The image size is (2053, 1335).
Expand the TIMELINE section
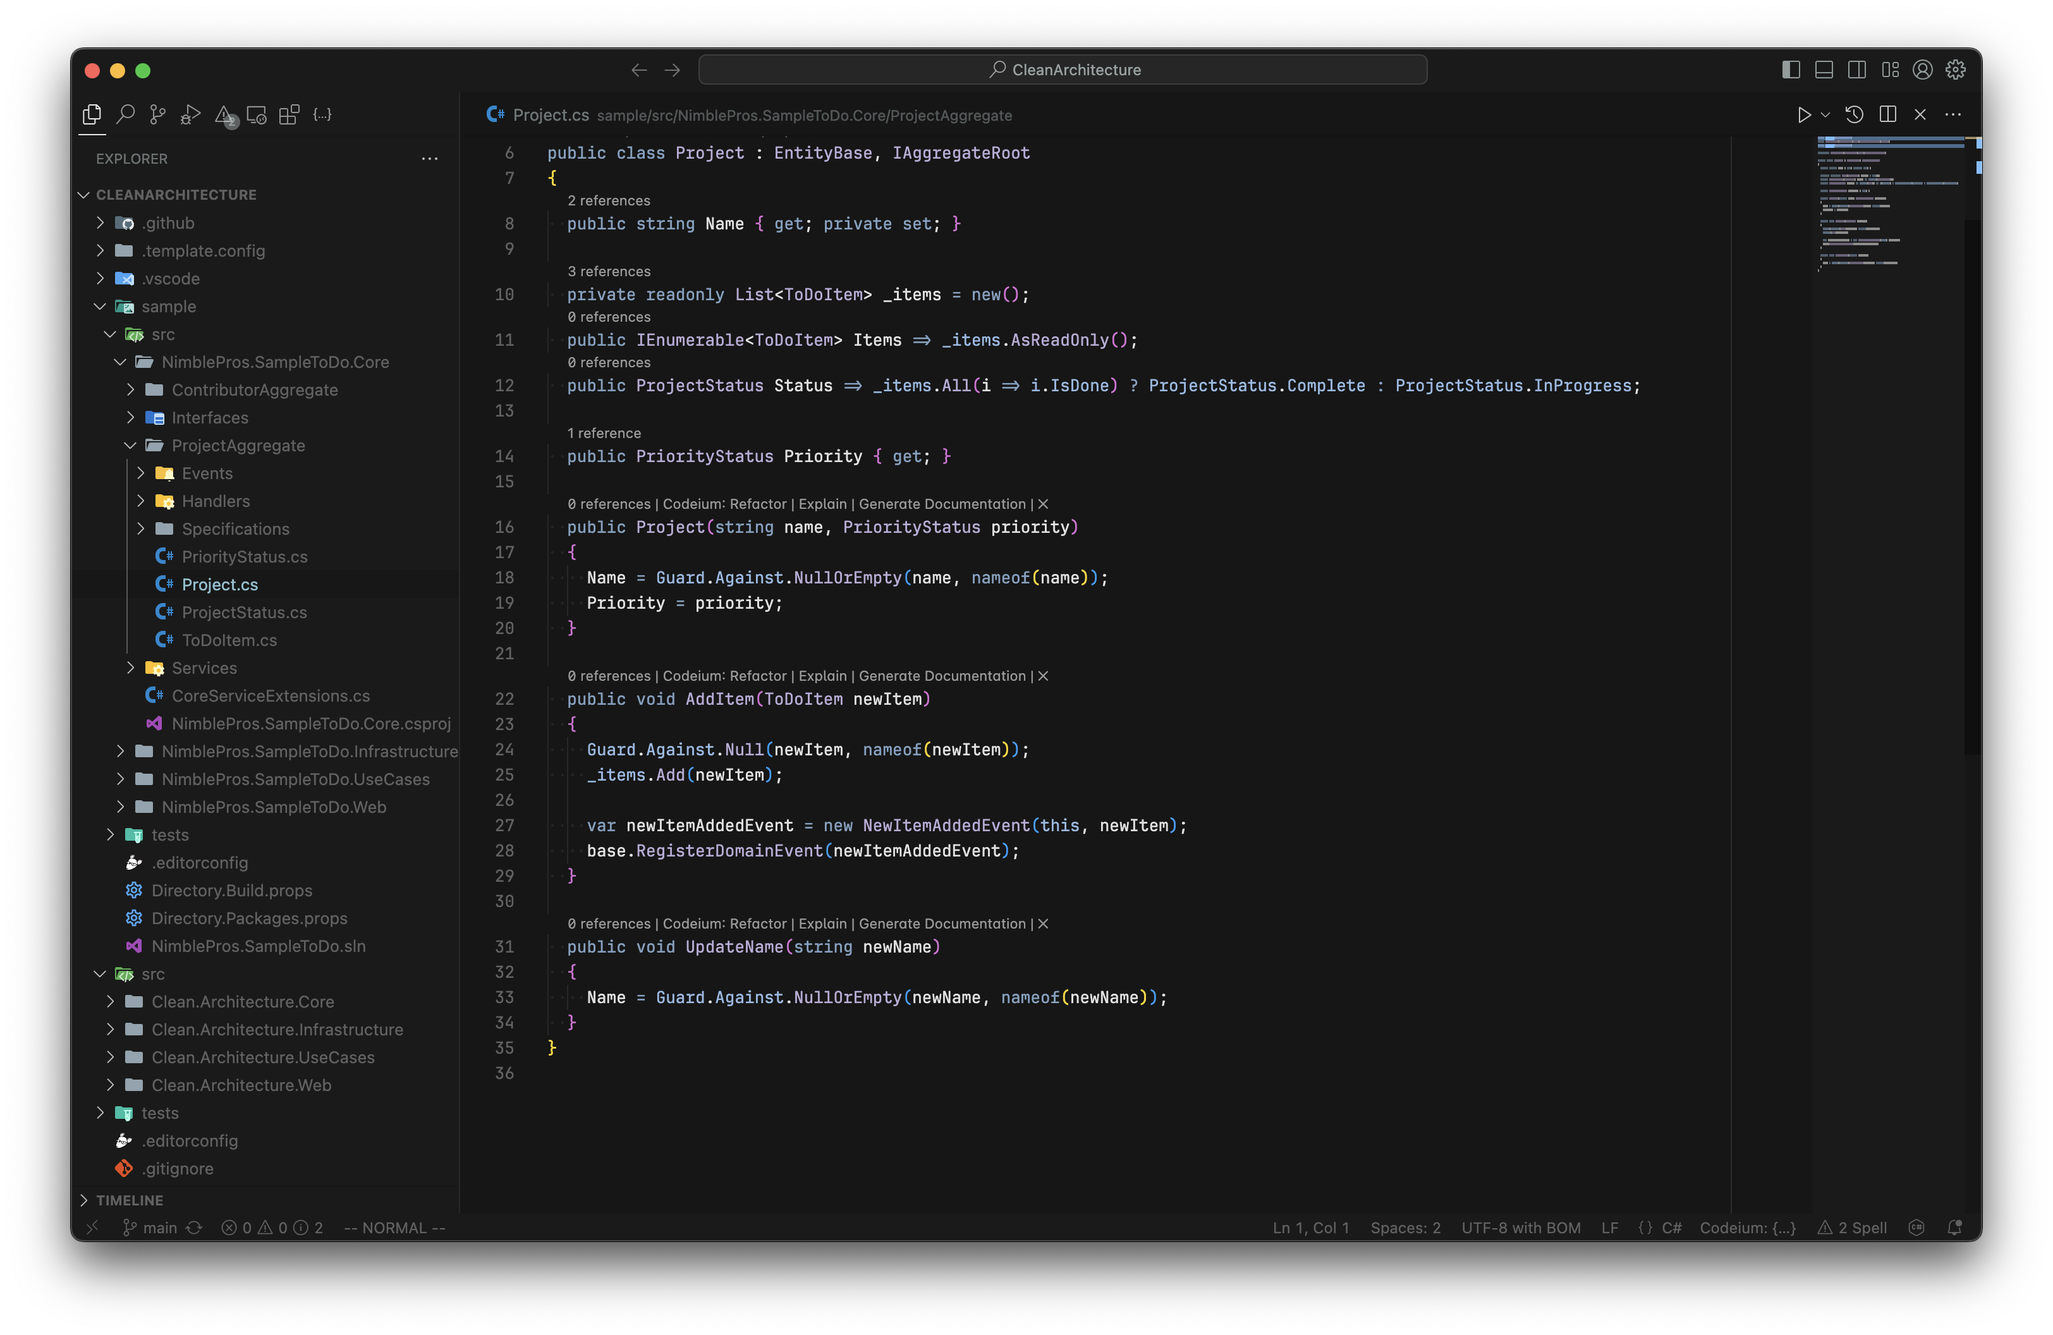coord(130,1200)
